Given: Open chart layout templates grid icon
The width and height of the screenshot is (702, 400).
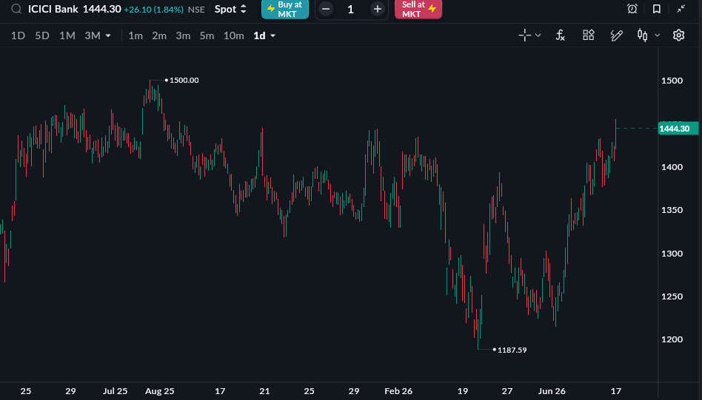Looking at the screenshot, I should (x=588, y=35).
